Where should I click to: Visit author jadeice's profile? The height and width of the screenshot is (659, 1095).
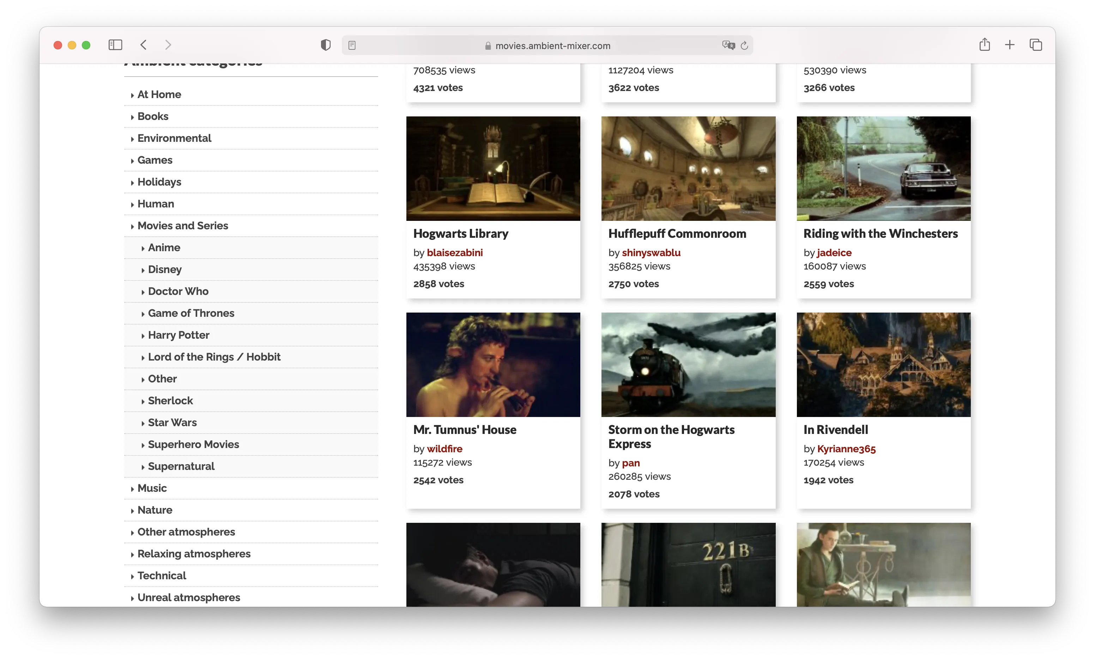834,253
